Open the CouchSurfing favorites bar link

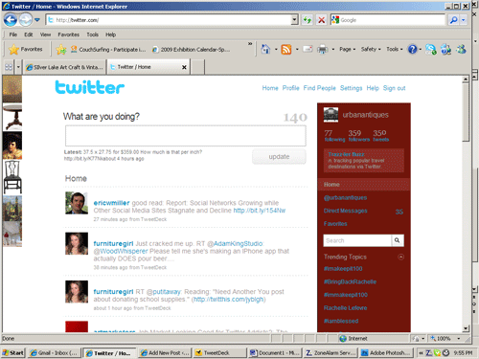click(x=108, y=50)
